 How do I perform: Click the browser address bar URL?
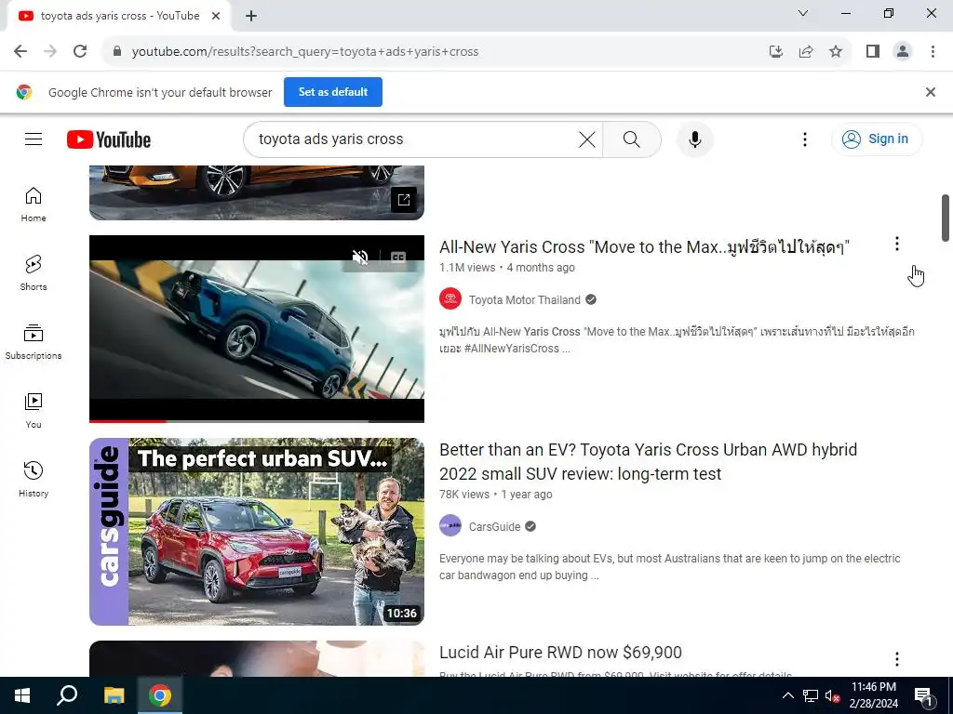coord(305,52)
